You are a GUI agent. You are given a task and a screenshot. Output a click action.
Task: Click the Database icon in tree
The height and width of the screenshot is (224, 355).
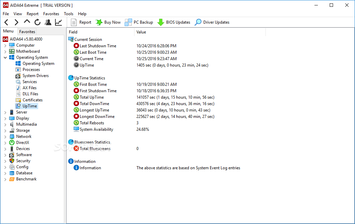(x=12, y=173)
